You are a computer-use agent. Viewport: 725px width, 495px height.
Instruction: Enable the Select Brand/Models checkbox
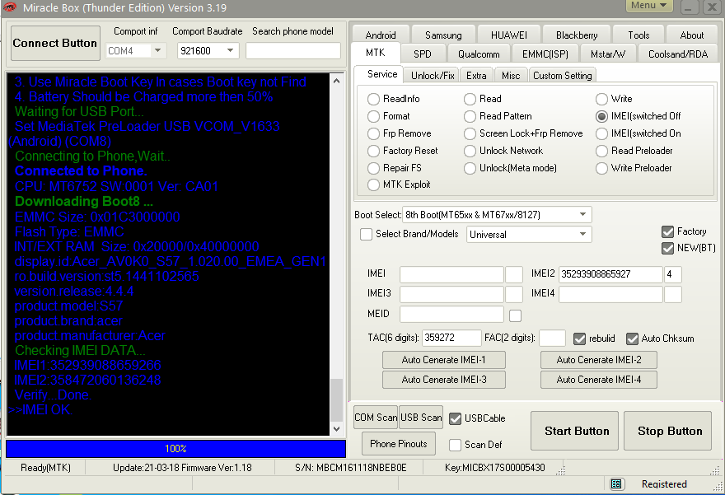(366, 234)
